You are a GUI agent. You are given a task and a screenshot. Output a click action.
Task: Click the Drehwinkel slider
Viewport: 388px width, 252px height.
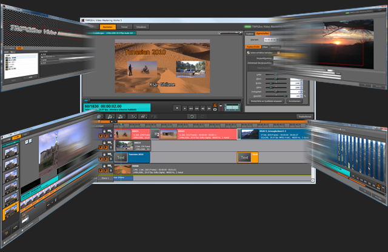pos(276,92)
